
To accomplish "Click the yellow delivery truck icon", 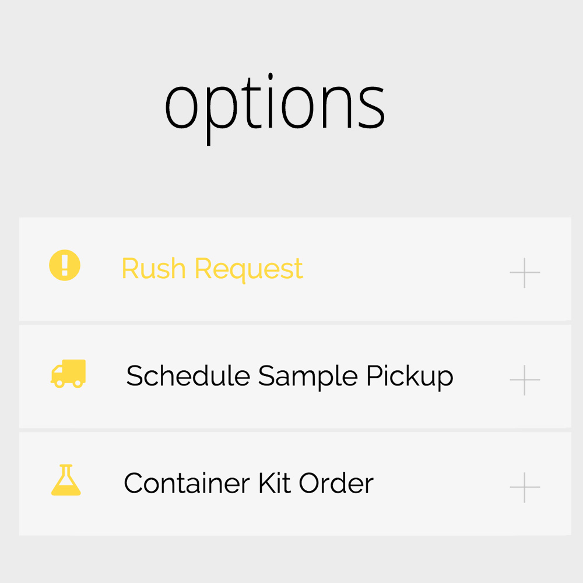I will 68,374.
